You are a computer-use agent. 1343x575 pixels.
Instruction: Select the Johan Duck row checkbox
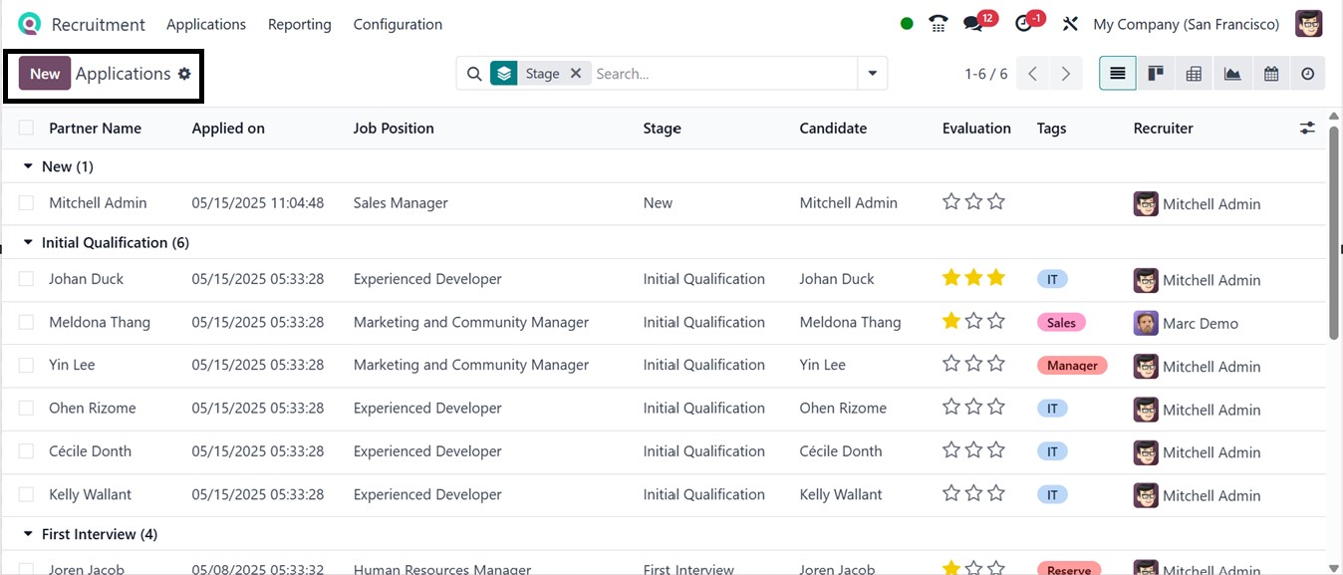point(26,279)
